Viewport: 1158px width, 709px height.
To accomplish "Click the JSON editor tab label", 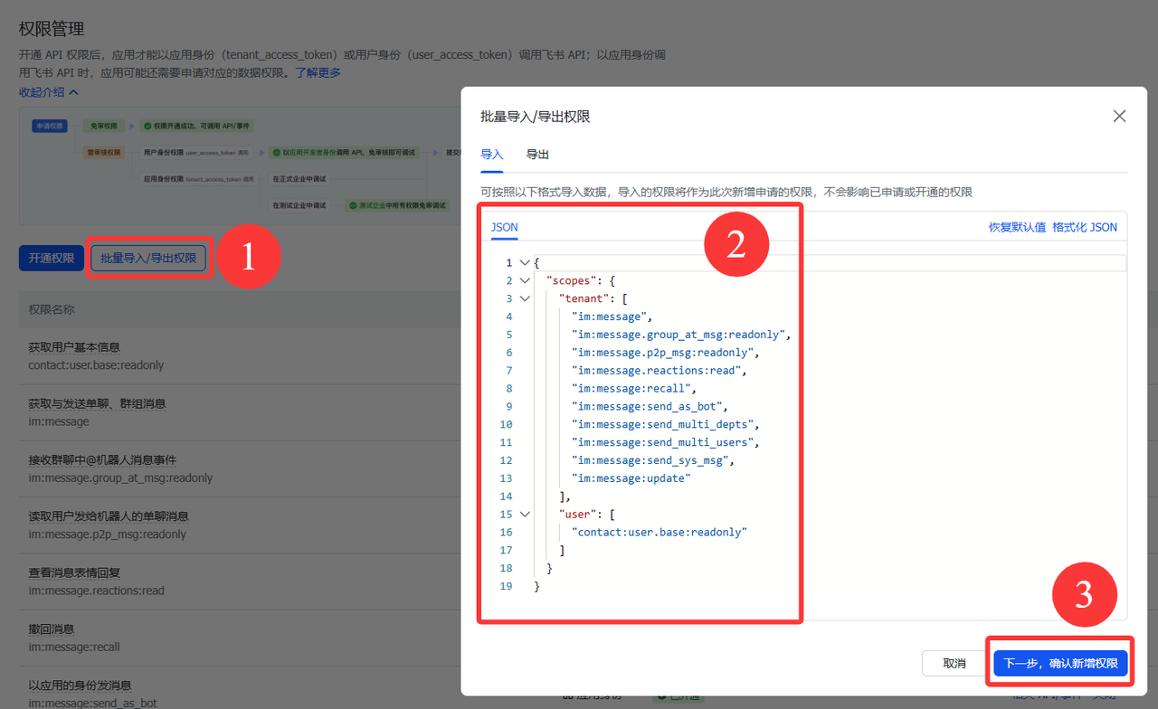I will pyautogui.click(x=504, y=227).
